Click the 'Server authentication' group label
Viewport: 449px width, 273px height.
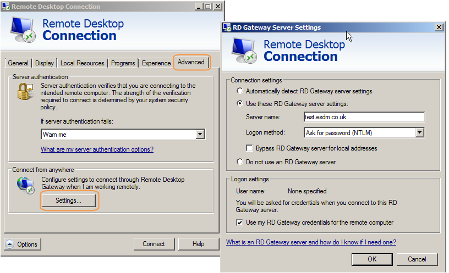(x=40, y=77)
